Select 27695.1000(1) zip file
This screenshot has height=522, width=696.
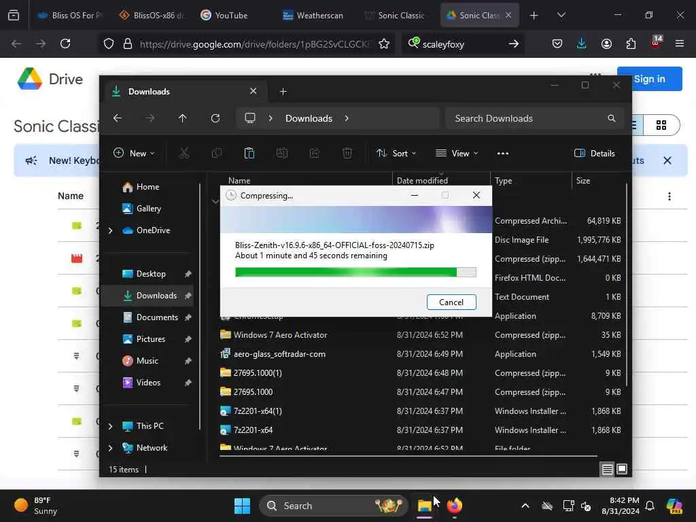point(421,373)
